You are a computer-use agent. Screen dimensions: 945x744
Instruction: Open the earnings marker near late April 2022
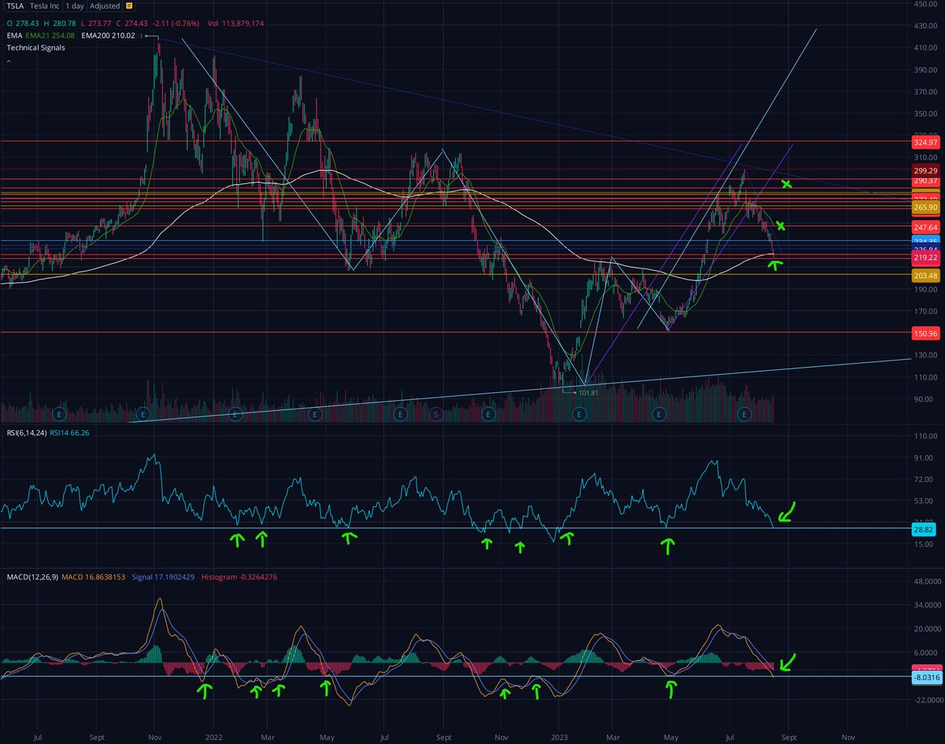tap(315, 413)
